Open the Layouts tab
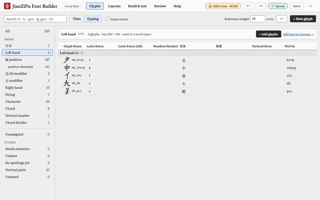 pyautogui.click(x=114, y=6)
